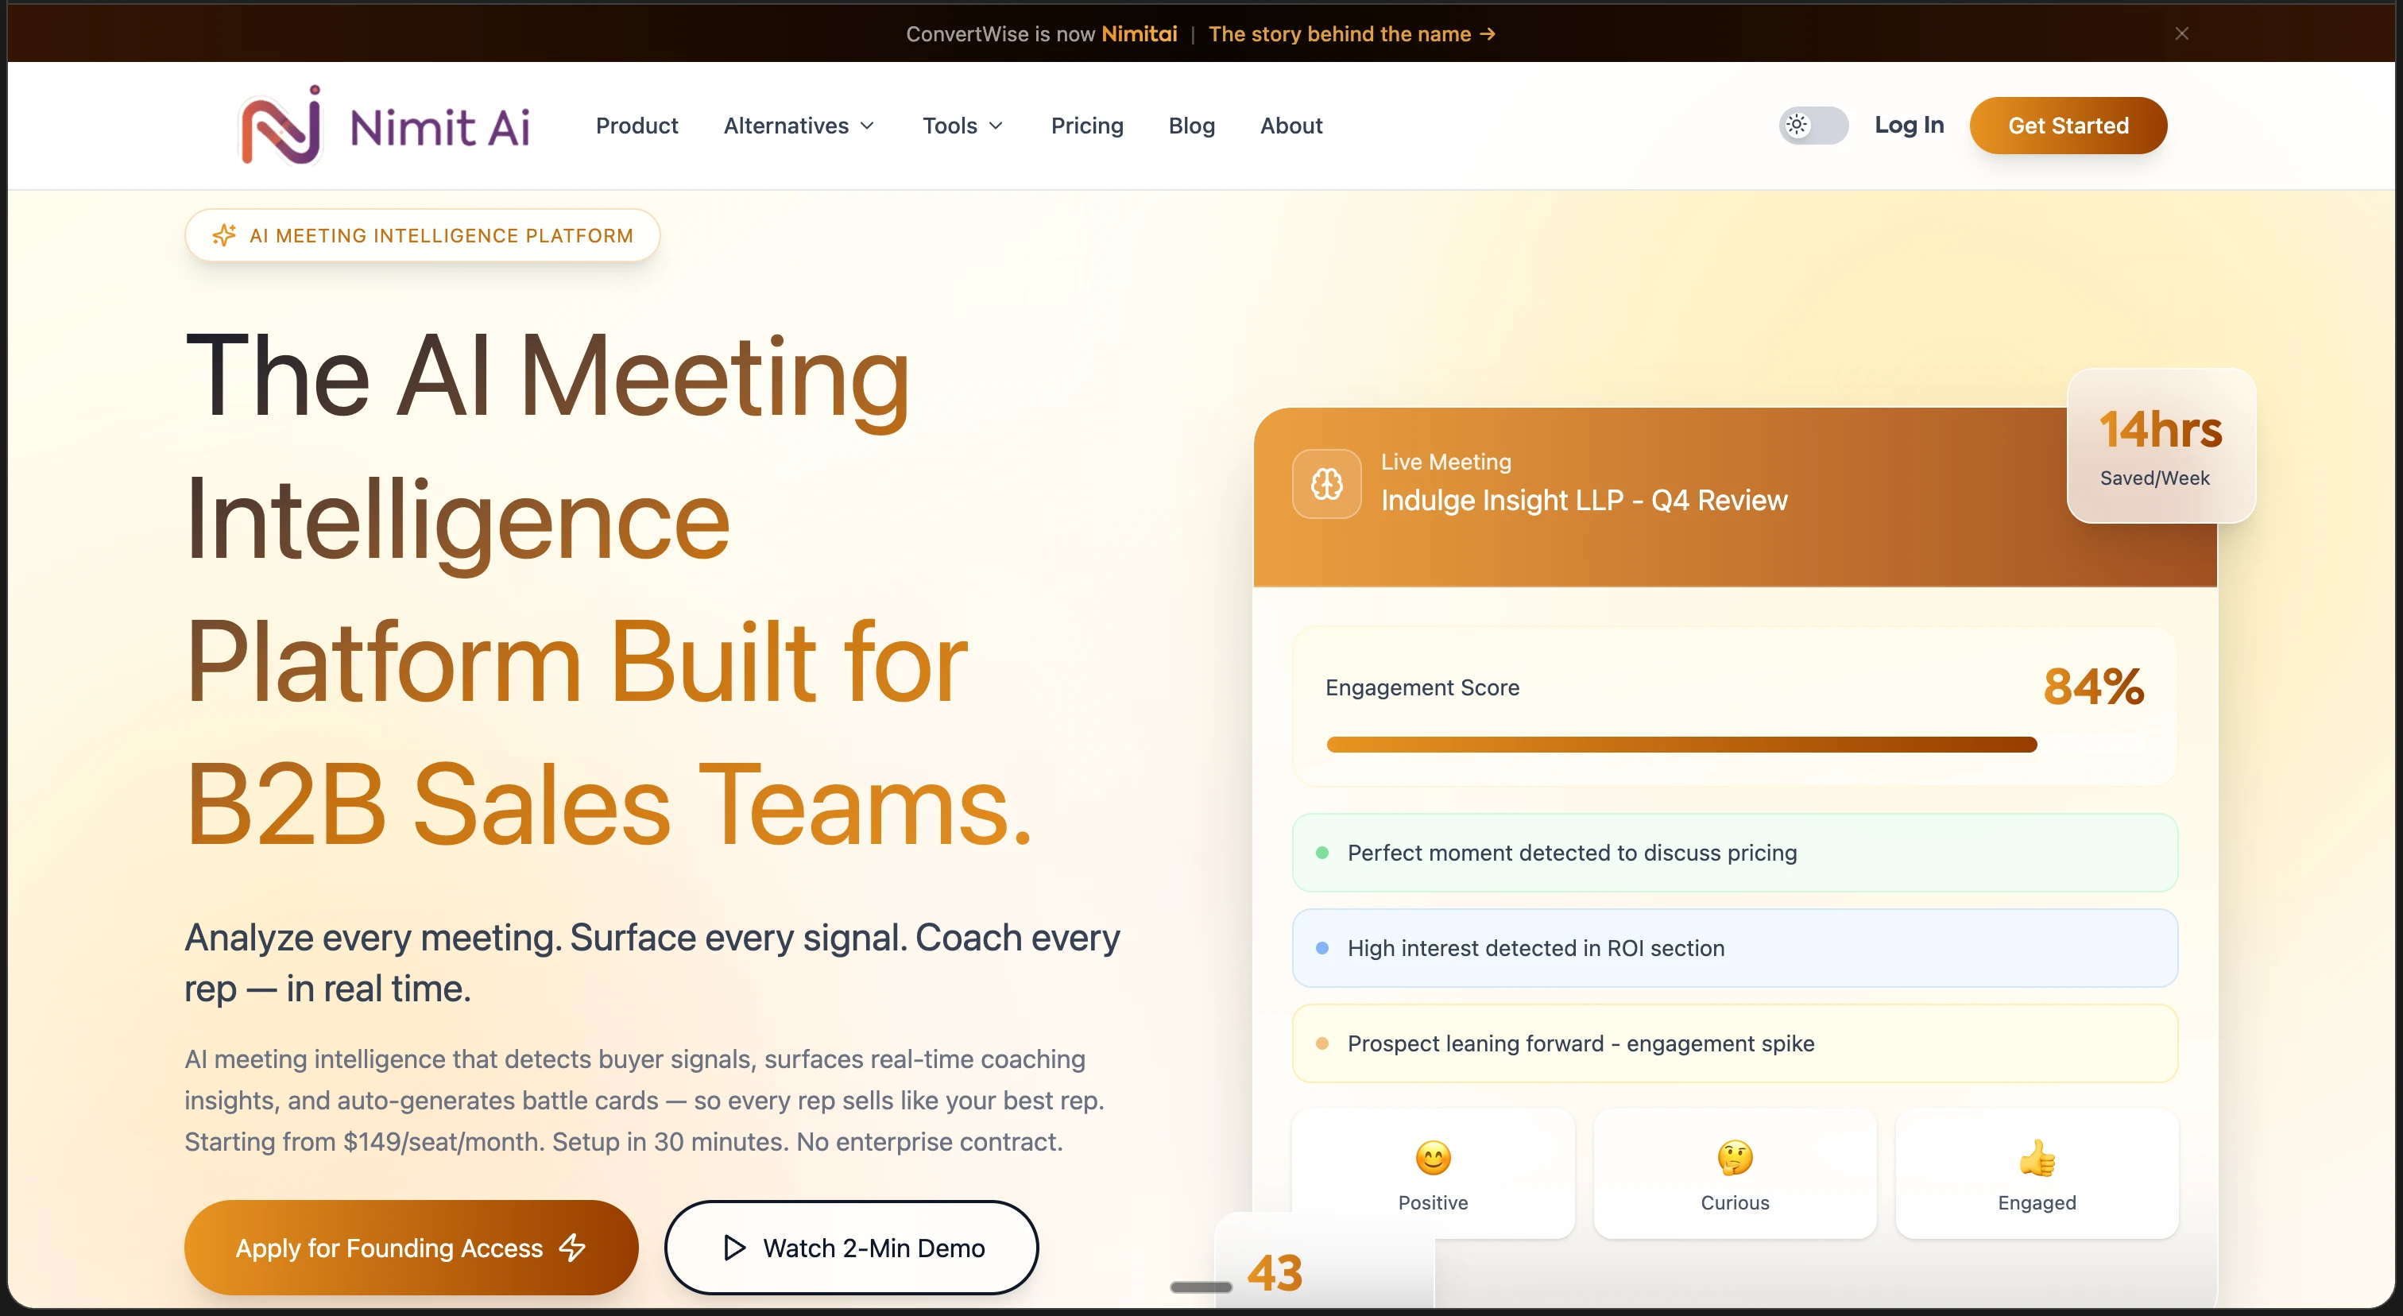The width and height of the screenshot is (2403, 1316).
Task: Go to the Blog page
Action: point(1191,126)
